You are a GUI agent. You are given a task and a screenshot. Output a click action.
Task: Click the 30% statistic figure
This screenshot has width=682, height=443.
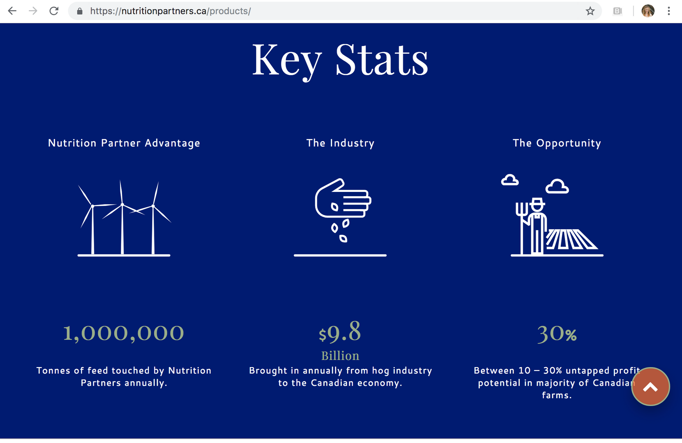557,334
